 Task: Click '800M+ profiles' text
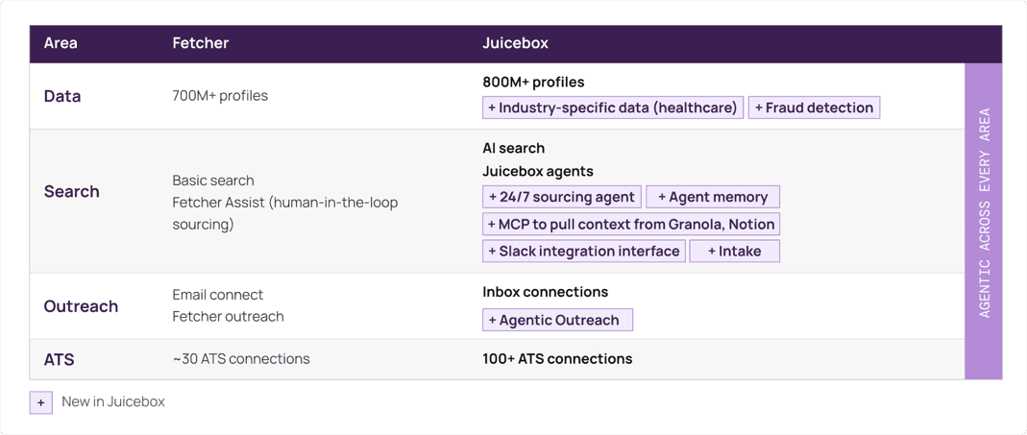[533, 83]
